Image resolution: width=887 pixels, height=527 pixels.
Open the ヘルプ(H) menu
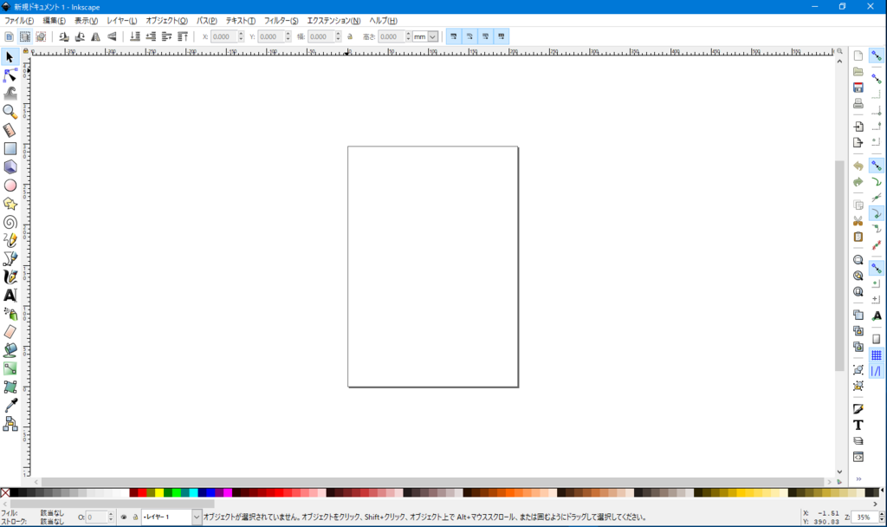[383, 21]
